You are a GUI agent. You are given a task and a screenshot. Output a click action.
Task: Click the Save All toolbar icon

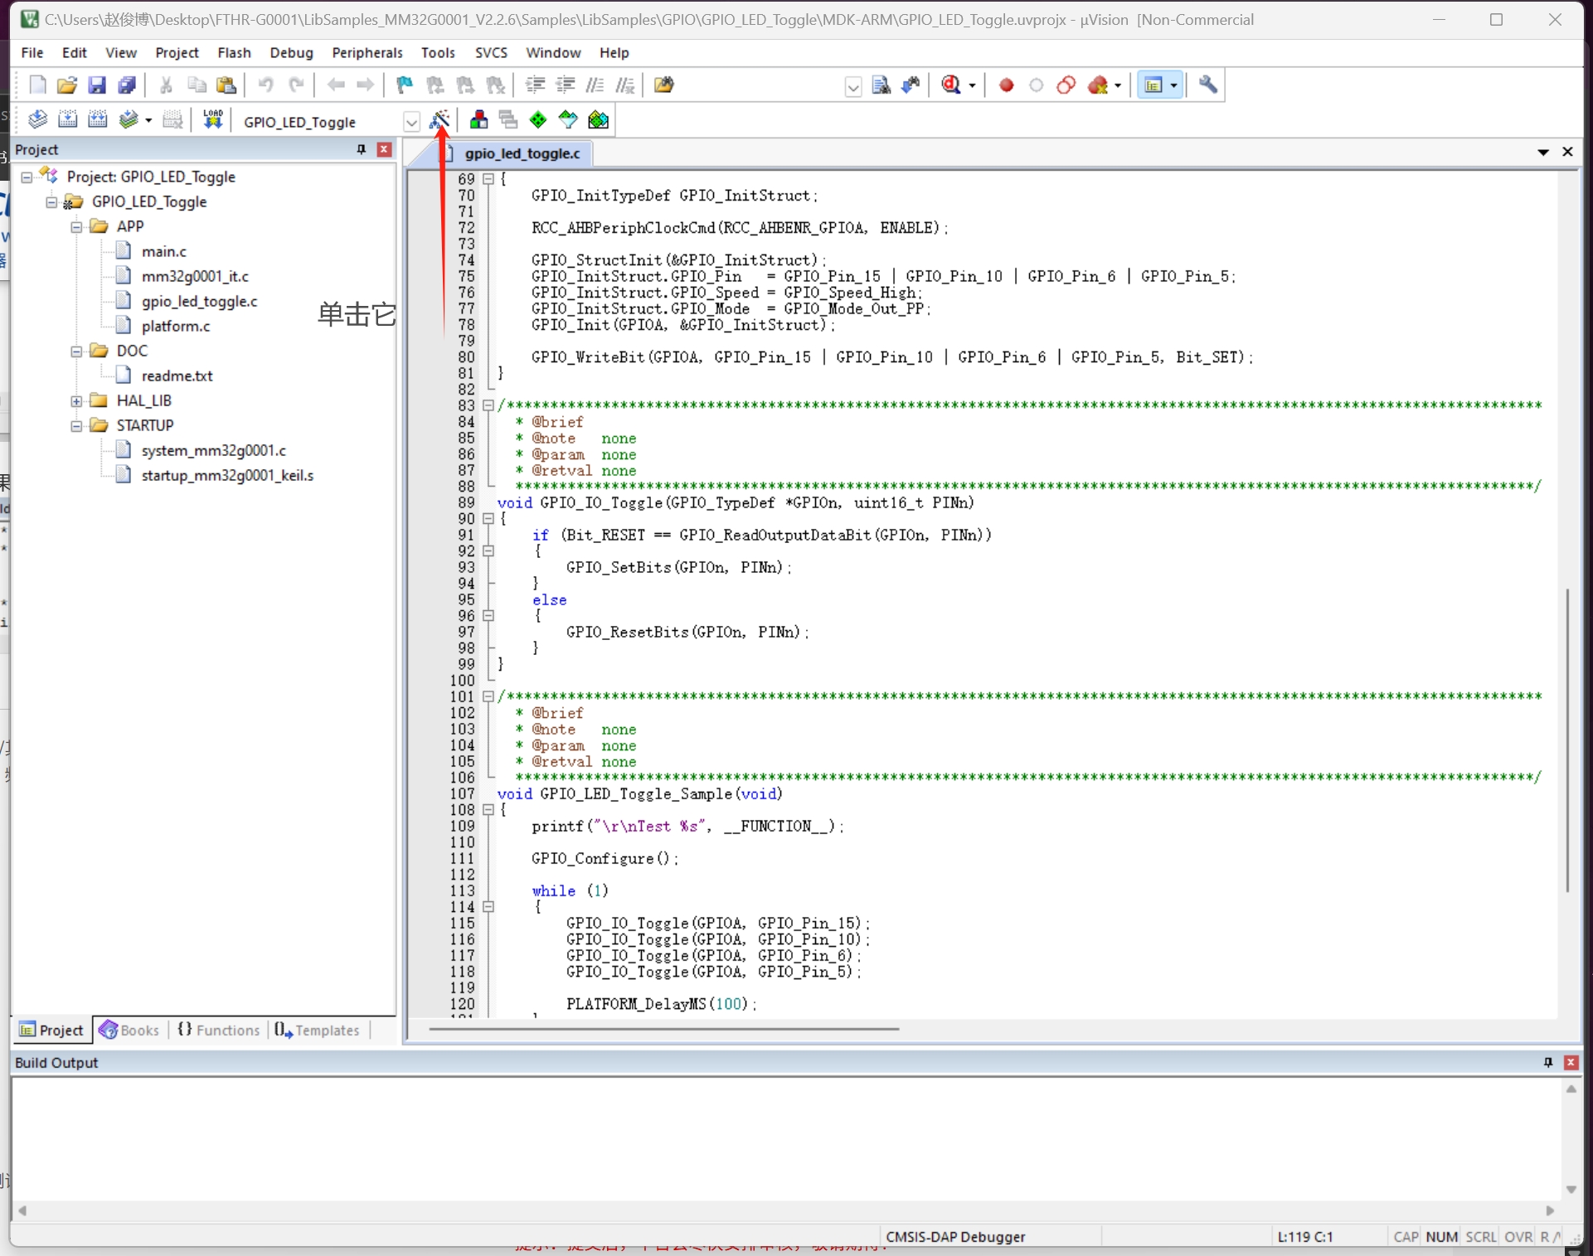(x=127, y=85)
